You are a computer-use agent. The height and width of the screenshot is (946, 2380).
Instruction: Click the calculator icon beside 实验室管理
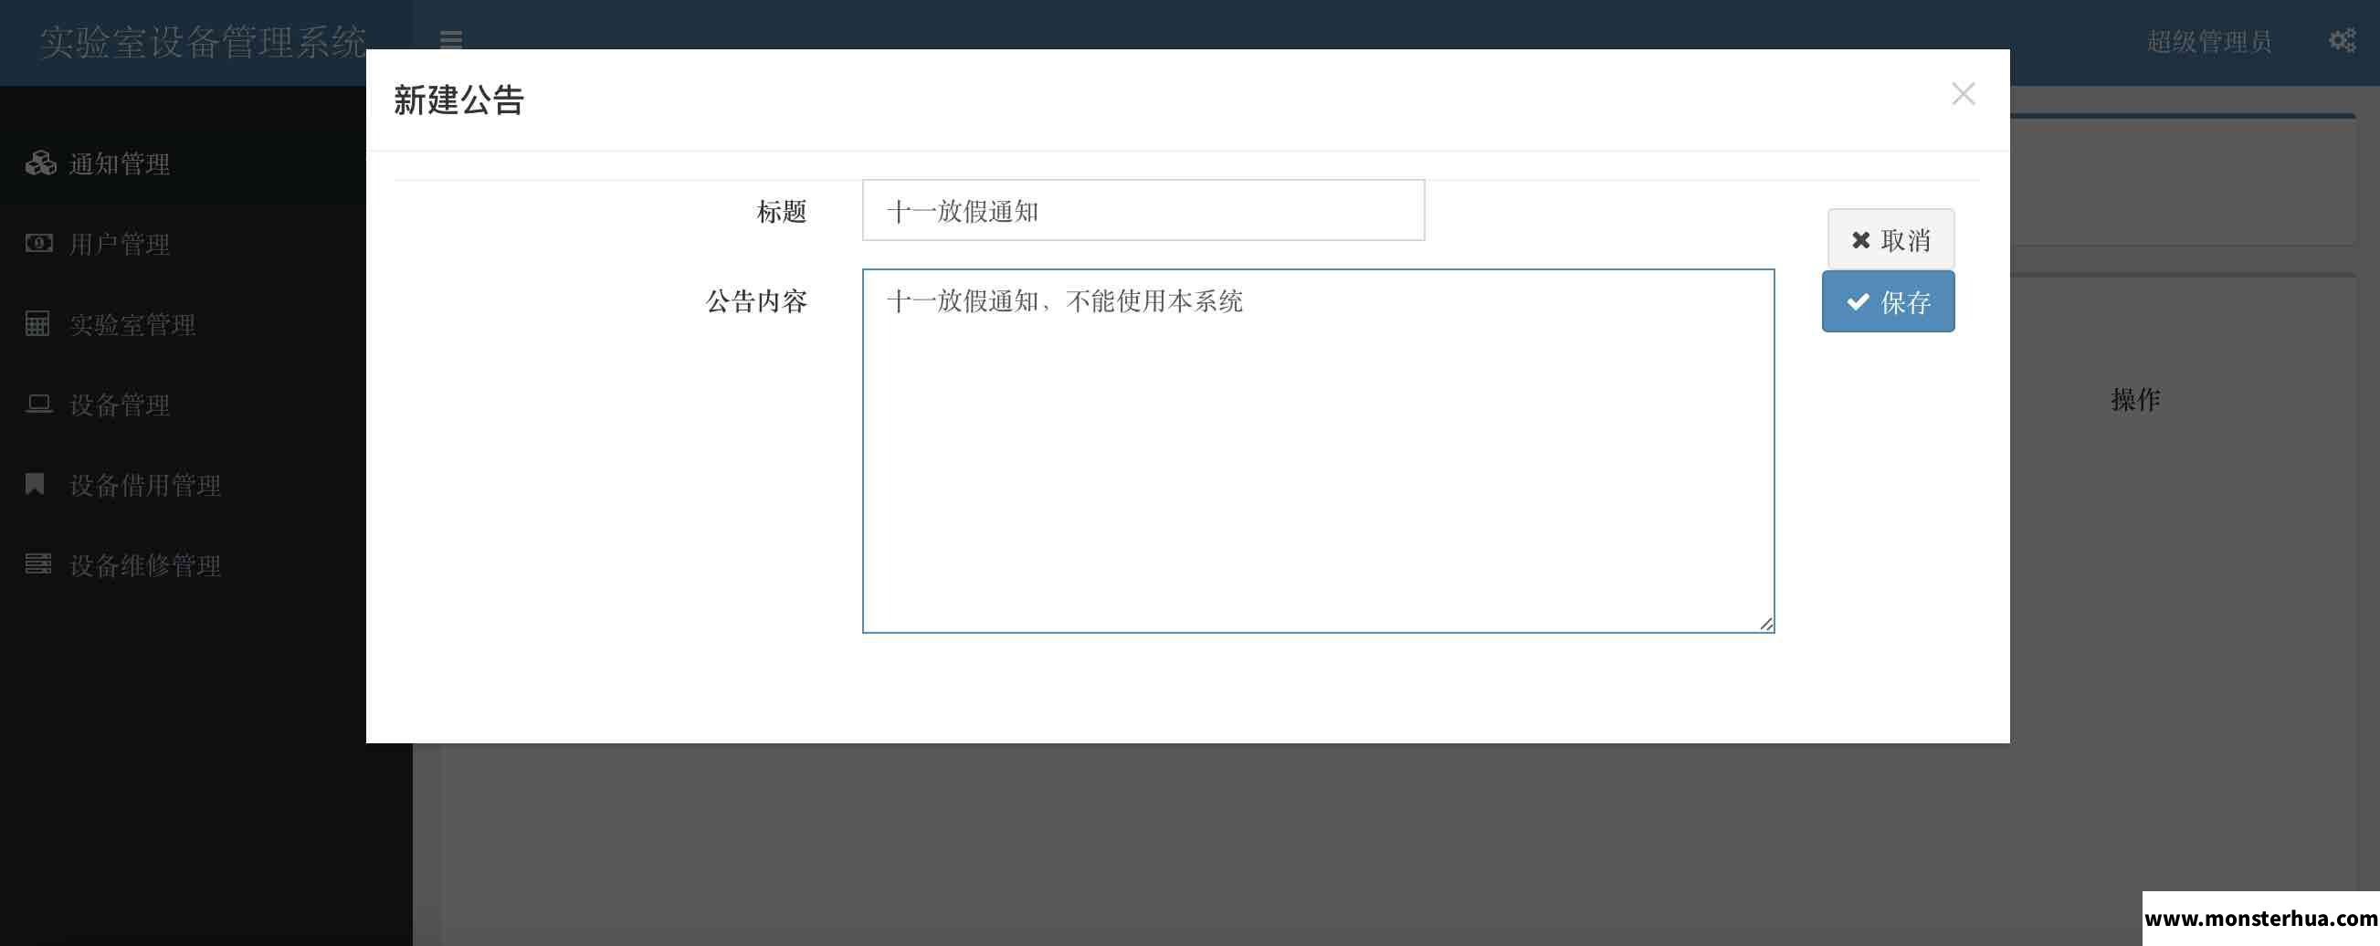click(x=37, y=323)
